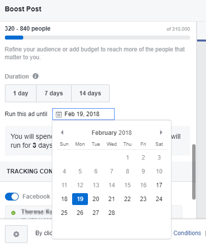This screenshot has height=247, width=206.
Task: Pick February 25 in the calendar
Action: (x=64, y=213)
